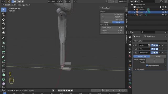Viewport: 168px width, 94px height.
Task: Select the Transform tool
Action: pyautogui.click(x=4, y=33)
